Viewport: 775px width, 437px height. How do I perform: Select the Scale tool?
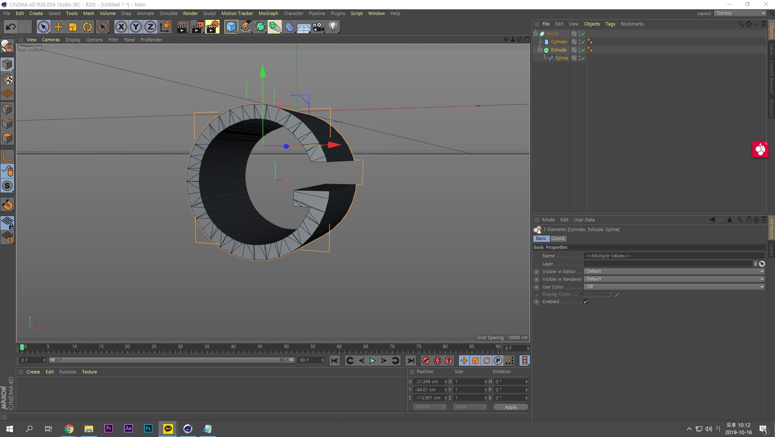73,27
